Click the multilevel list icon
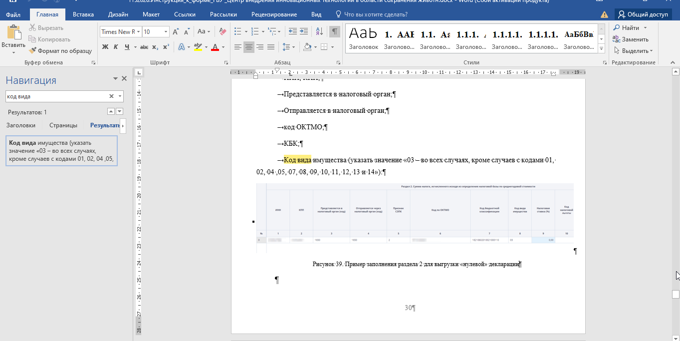 pyautogui.click(x=272, y=31)
